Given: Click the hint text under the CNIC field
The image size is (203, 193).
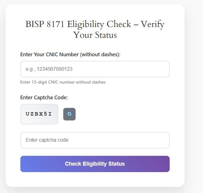Looking at the screenshot, I should (63, 82).
